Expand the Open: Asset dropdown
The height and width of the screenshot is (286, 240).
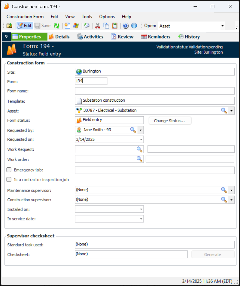[222, 26]
